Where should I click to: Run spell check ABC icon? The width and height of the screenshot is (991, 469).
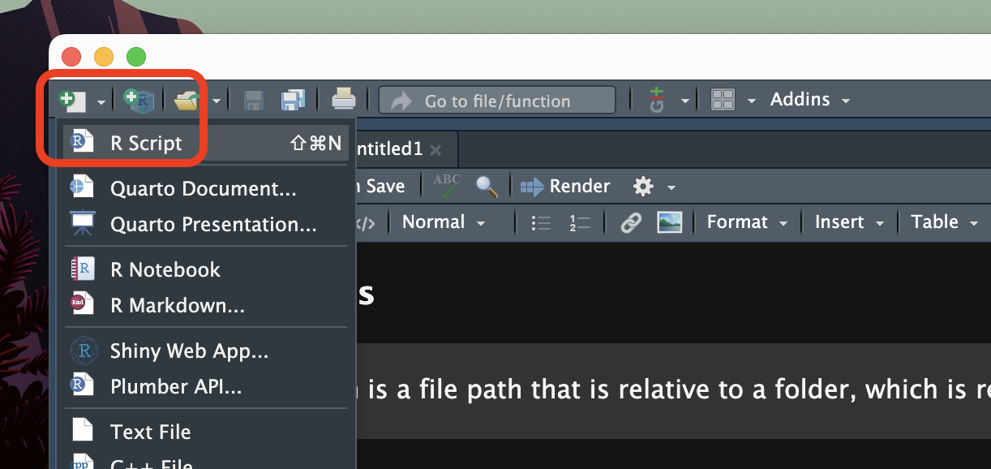(447, 187)
